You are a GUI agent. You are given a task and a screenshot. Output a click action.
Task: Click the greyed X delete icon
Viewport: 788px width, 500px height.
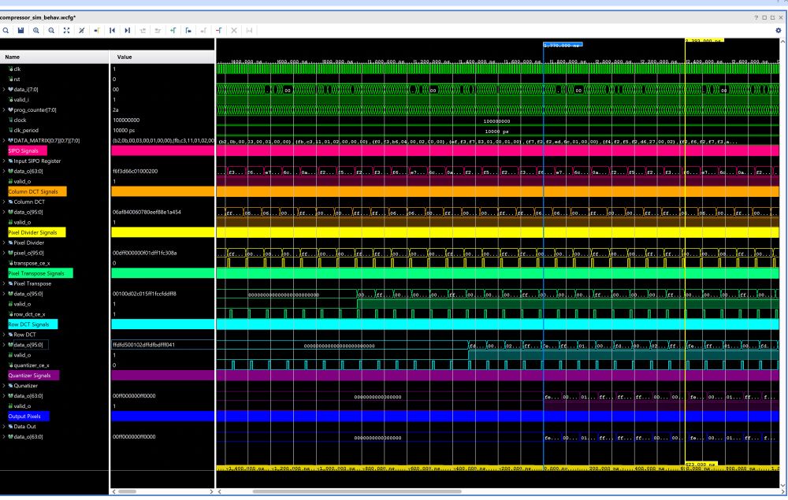234,31
